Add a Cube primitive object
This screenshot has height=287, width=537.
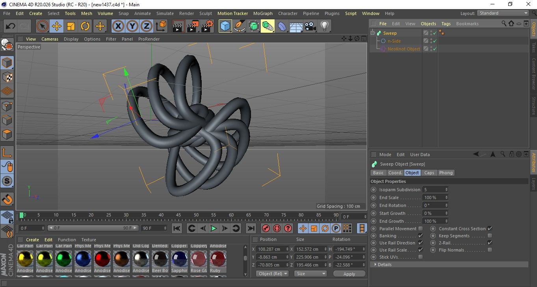tap(225, 26)
